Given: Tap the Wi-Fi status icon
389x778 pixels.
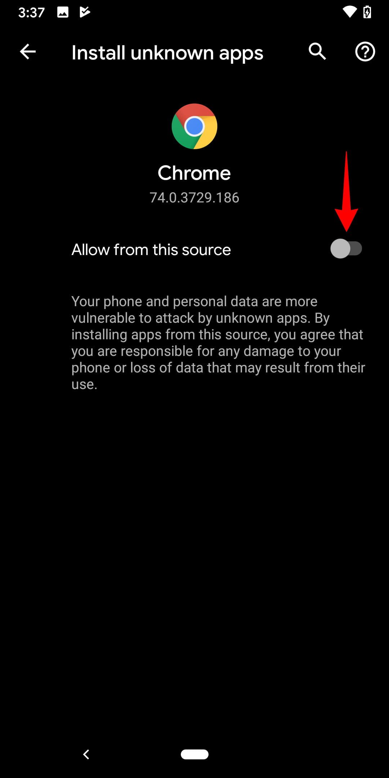Looking at the screenshot, I should click(x=349, y=12).
